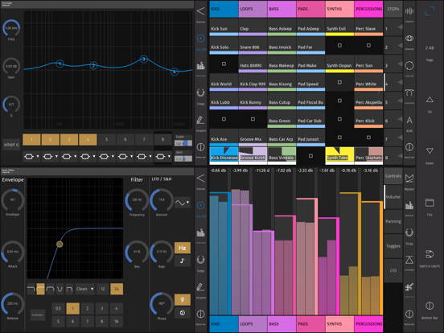Viewport: 444px width, 333px height.
Task: Open the File icon in right sidebar
Action: (430, 203)
